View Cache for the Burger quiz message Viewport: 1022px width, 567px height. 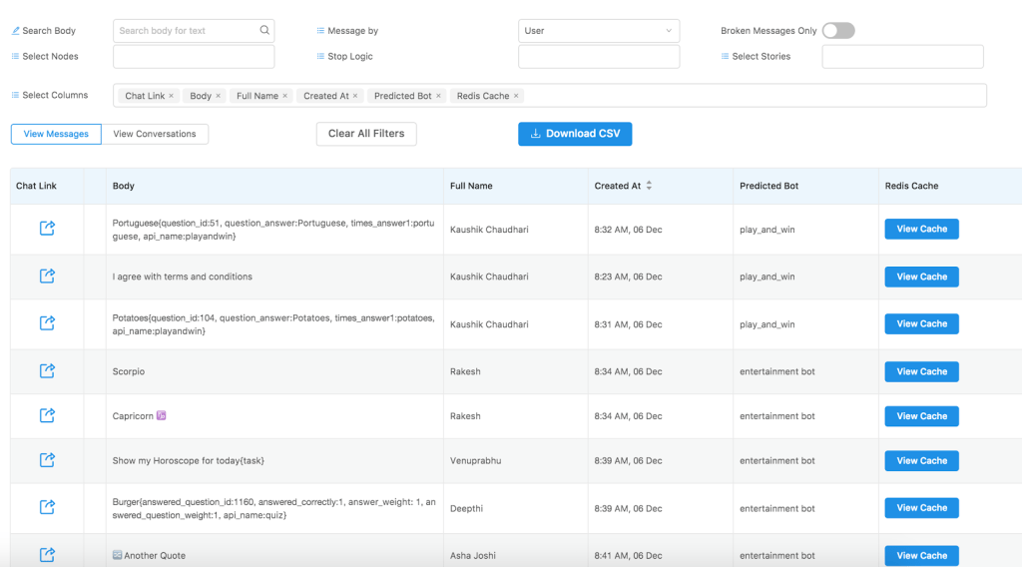[921, 508]
